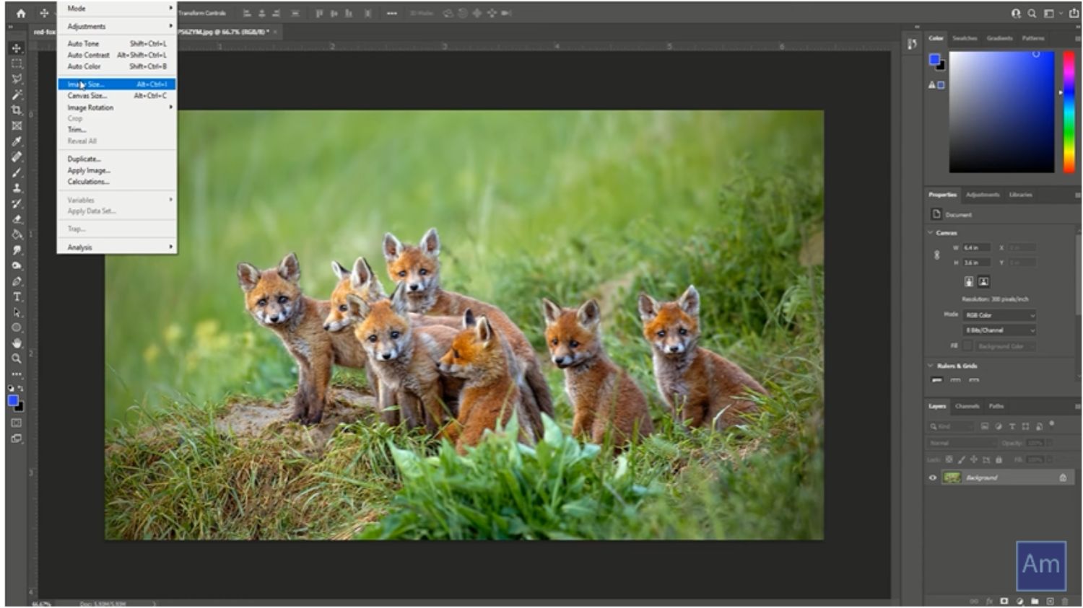Viewport: 1083px width, 608px height.
Task: Collapse the Rulers & Grids section
Action: [x=931, y=366]
